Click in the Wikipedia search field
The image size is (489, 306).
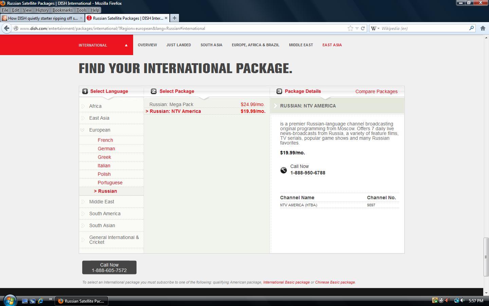click(424, 28)
